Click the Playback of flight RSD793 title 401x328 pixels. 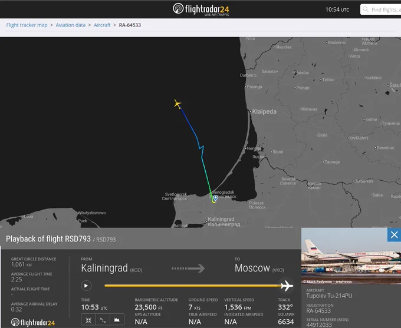click(48, 239)
